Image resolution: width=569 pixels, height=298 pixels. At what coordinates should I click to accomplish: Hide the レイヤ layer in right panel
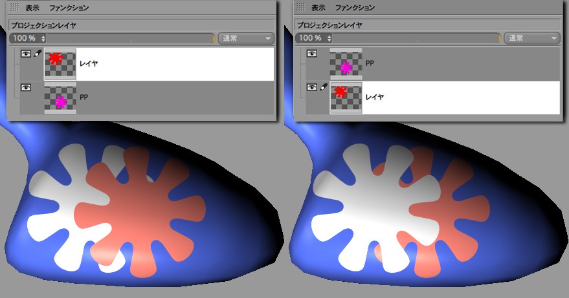(312, 87)
